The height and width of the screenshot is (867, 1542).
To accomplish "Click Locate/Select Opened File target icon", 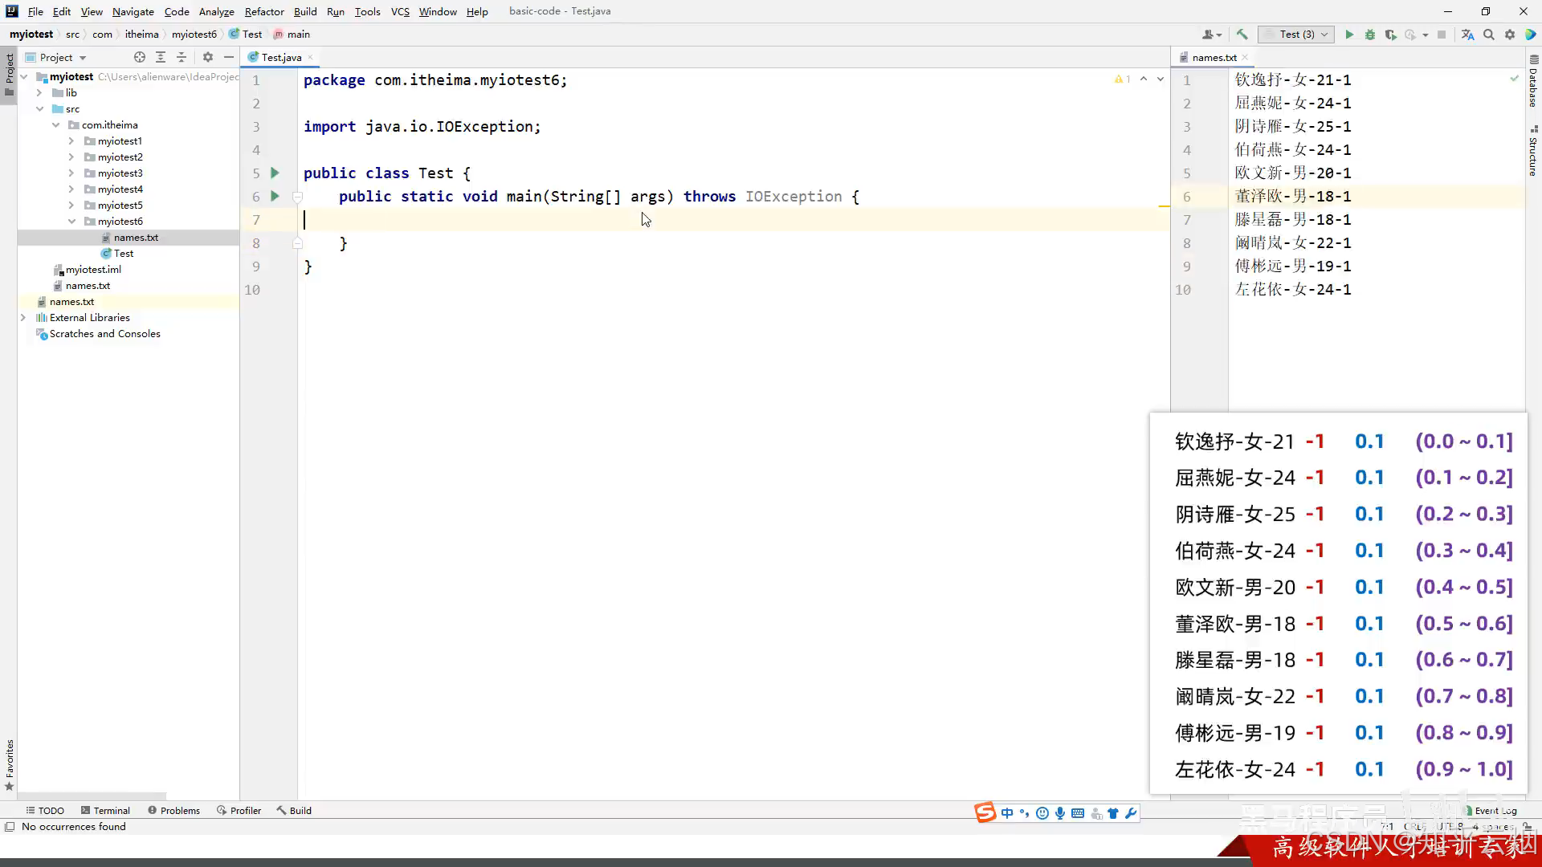I will point(140,57).
